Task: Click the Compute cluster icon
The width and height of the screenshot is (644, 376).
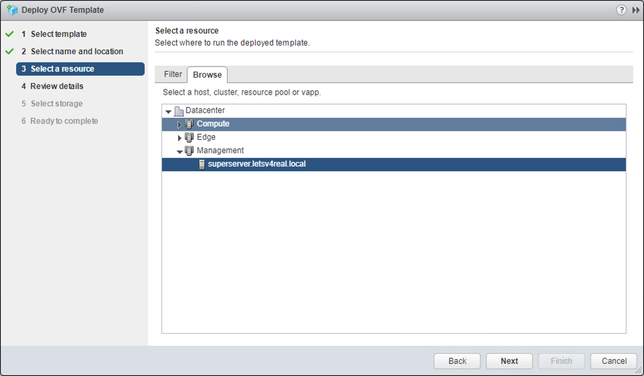Action: click(x=189, y=124)
